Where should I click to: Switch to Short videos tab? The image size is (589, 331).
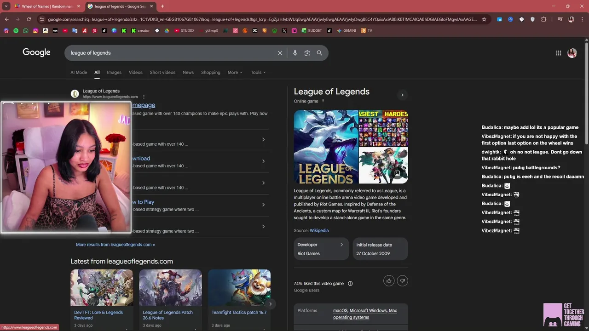162,72
